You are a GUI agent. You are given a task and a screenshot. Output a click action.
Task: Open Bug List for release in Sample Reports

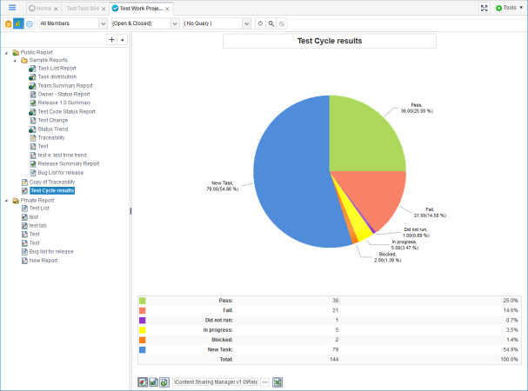[61, 173]
